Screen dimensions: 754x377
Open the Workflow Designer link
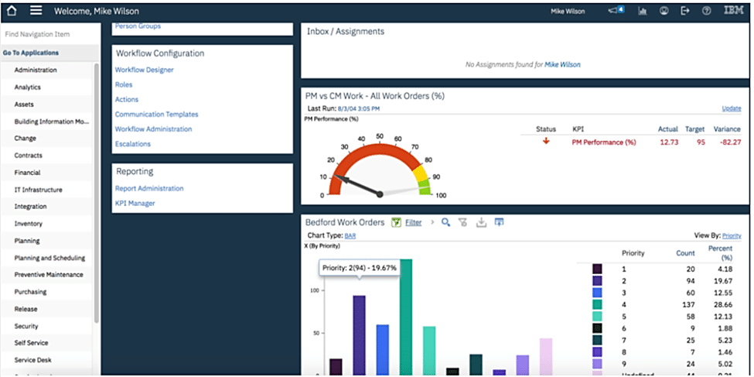[x=144, y=70]
